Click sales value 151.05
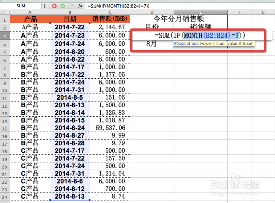275x203 pixels. tap(110, 98)
